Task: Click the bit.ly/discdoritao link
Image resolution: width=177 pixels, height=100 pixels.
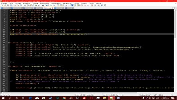Action: pos(112,49)
